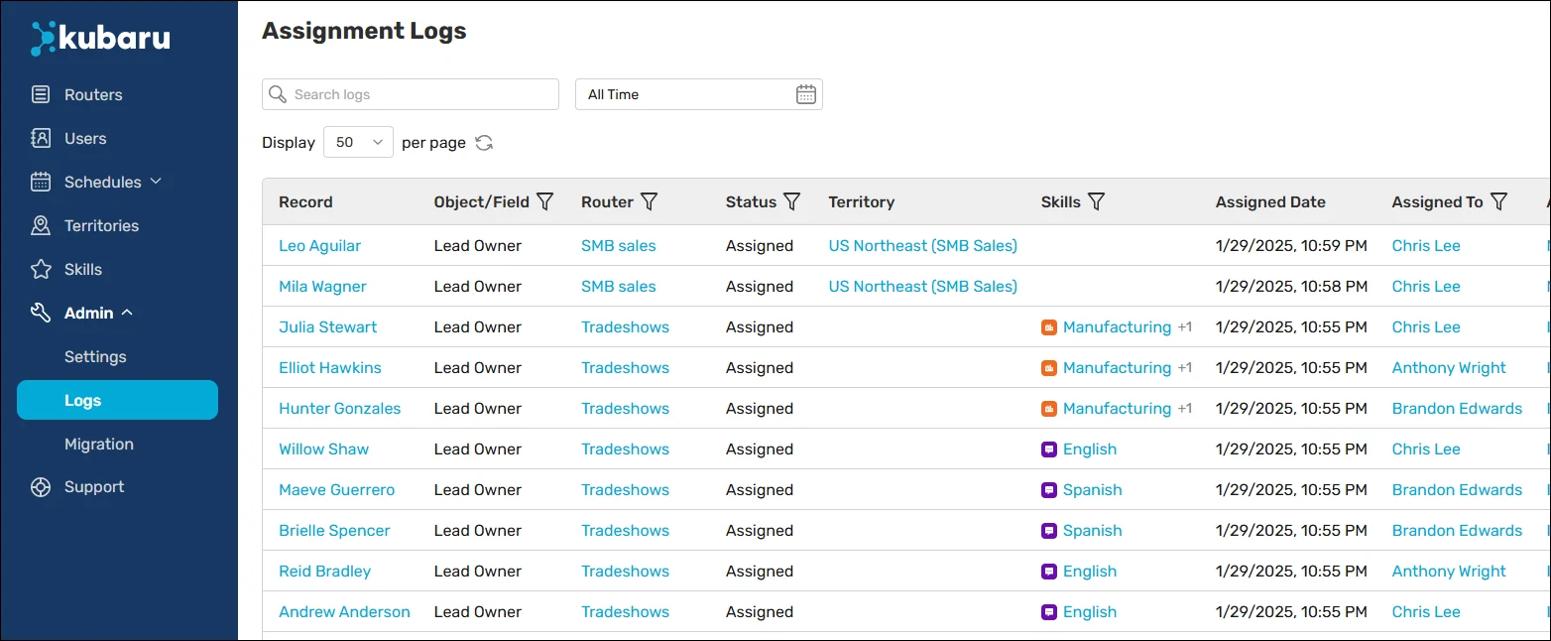Open Brandon Edwards in Hunter Gonzales row
This screenshot has height=641, width=1551.
point(1457,409)
